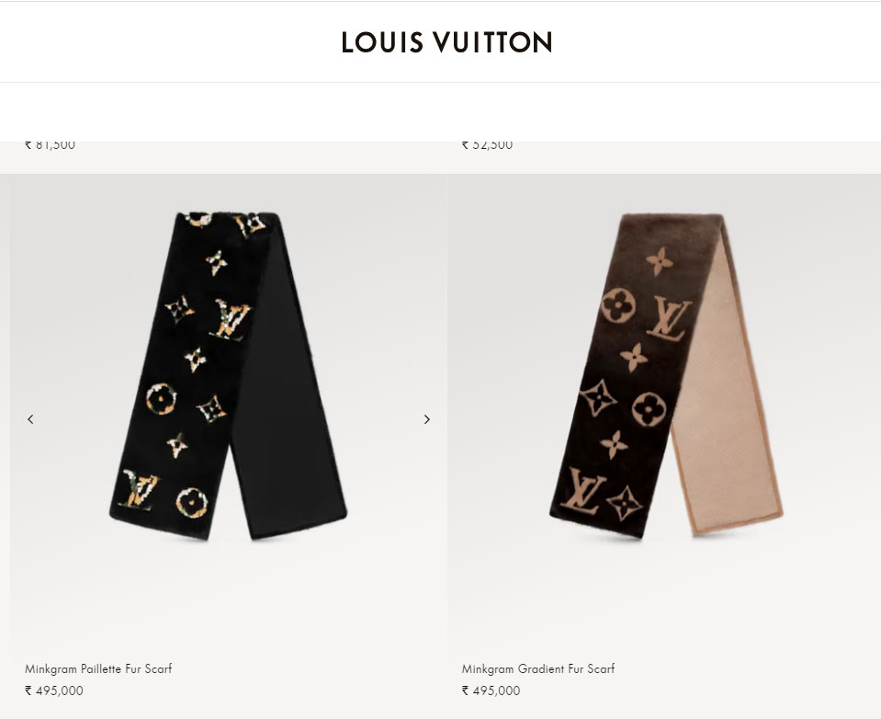
Task: Click the ₹495,000 price under Gradient scarf
Action: (x=491, y=690)
